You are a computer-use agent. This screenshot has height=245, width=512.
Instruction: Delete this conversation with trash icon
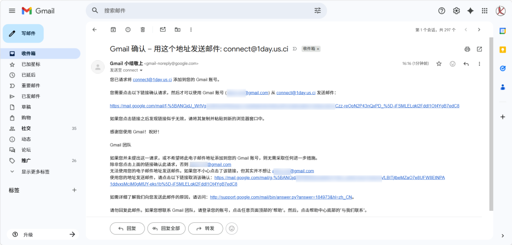(143, 30)
